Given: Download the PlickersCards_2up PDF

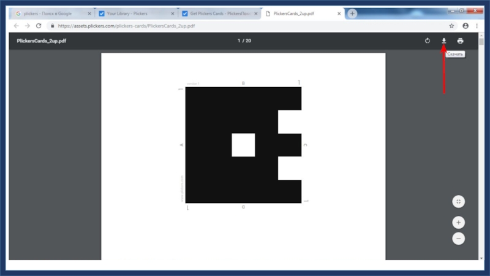Looking at the screenshot, I should (x=443, y=40).
